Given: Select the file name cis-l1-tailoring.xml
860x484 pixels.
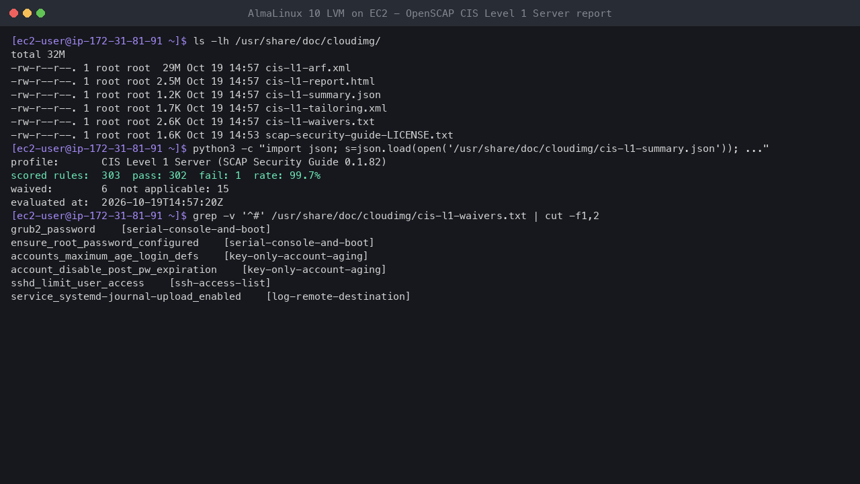Looking at the screenshot, I should 326,108.
